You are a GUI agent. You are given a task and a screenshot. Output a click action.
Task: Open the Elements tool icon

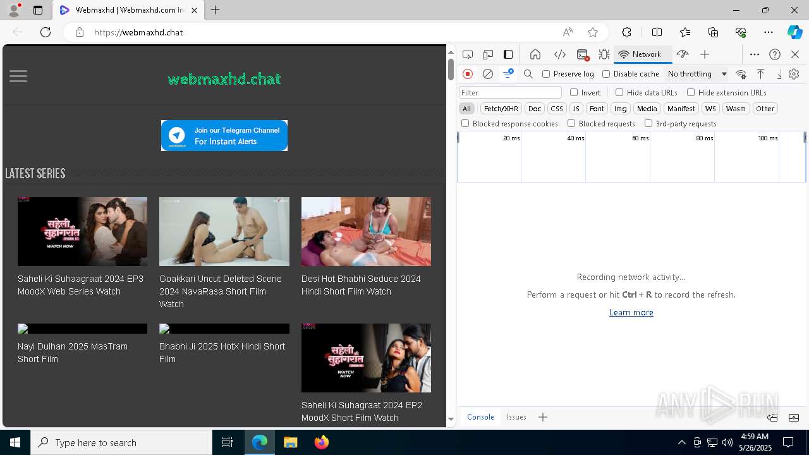559,54
